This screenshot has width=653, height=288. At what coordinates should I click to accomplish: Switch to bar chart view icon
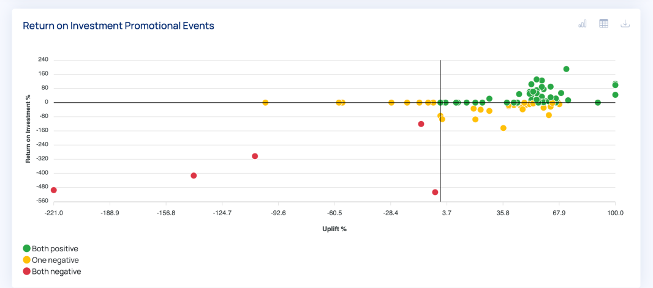tap(582, 24)
